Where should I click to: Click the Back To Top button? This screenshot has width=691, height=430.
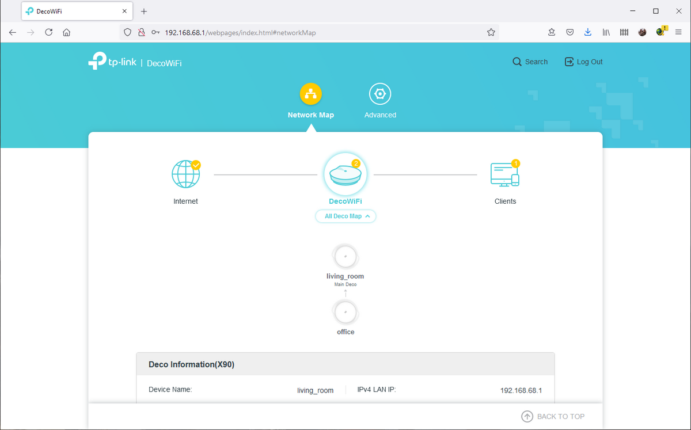click(553, 416)
